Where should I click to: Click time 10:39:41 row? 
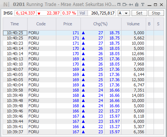pyautogui.click(x=15, y=127)
